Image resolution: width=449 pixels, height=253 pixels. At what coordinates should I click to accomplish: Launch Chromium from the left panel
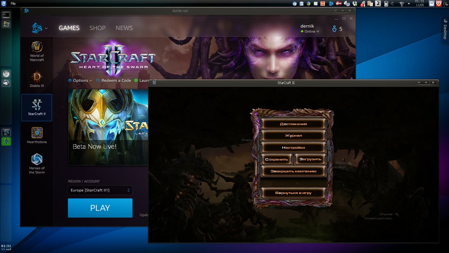(x=6, y=74)
